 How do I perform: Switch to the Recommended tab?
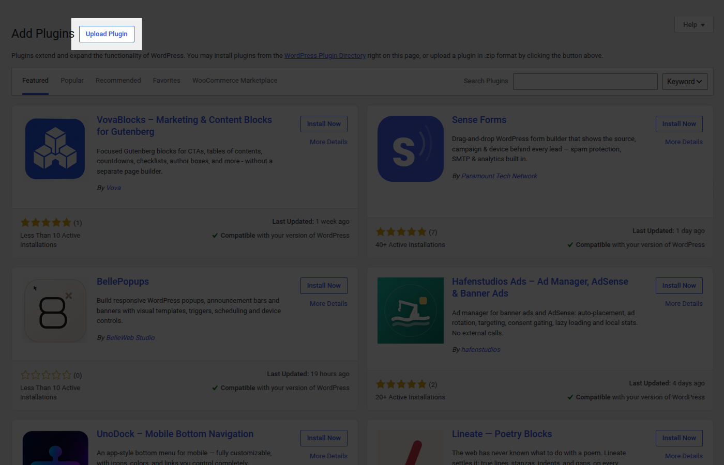[118, 81]
